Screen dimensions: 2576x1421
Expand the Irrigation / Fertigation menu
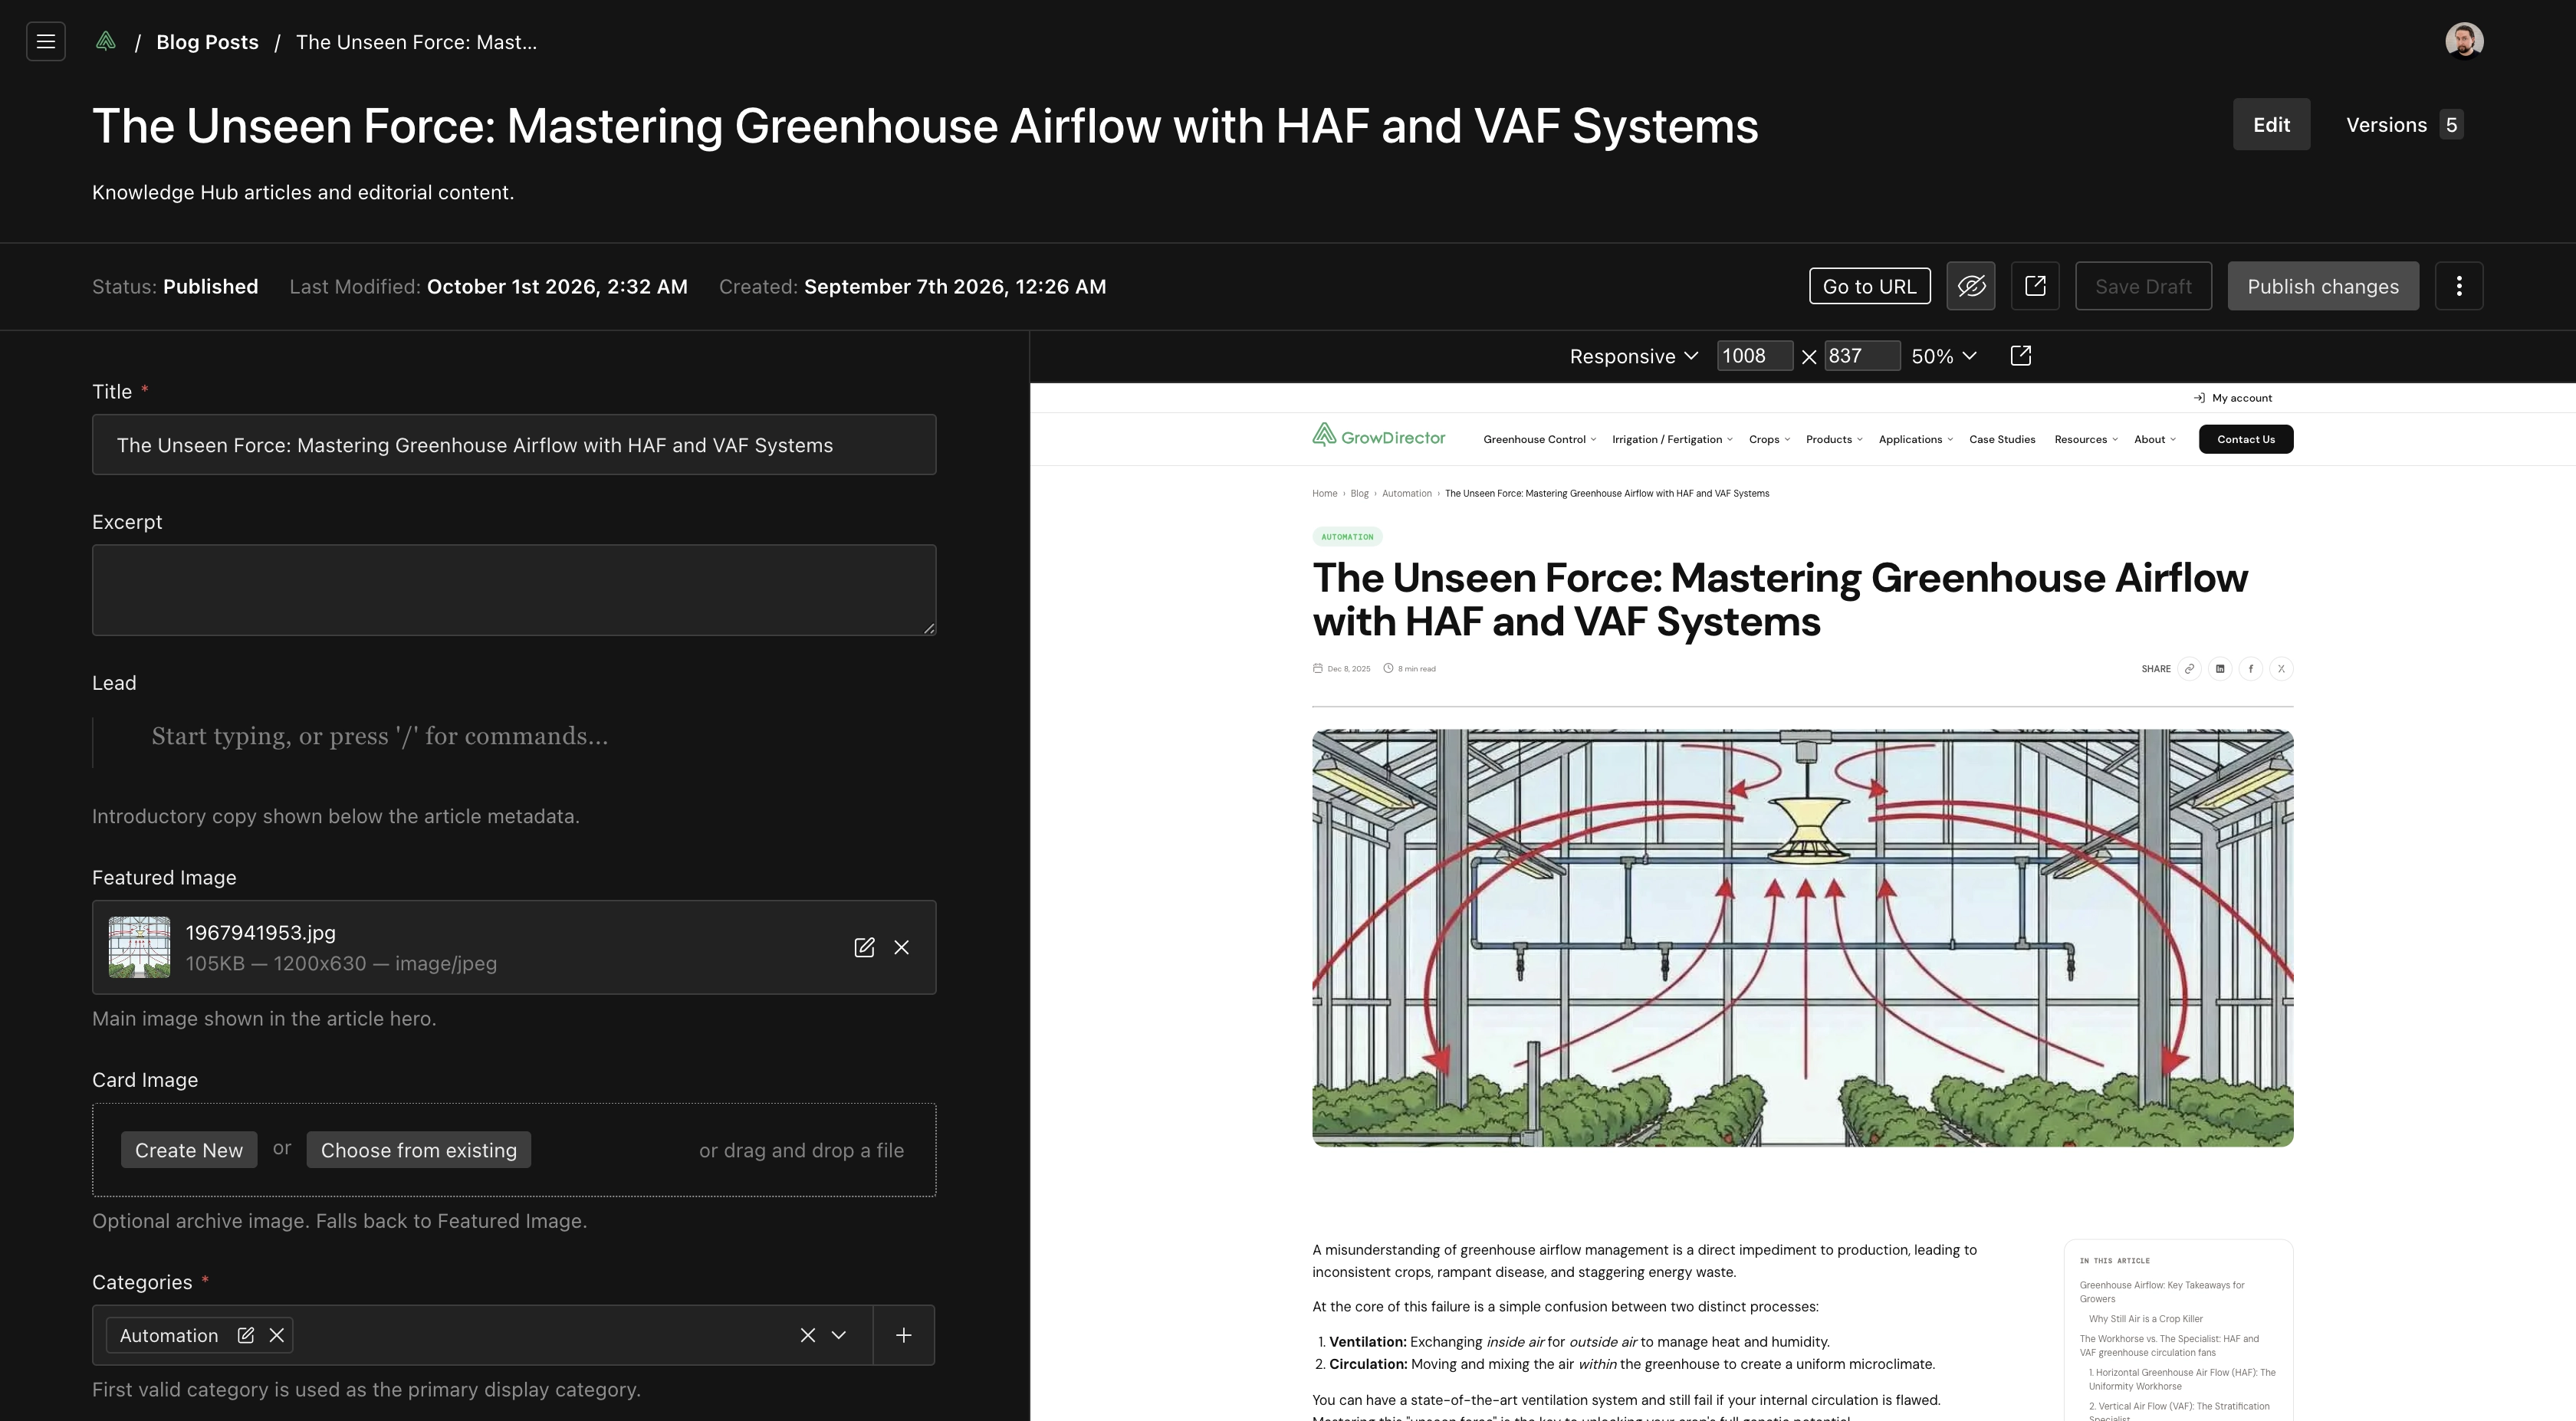click(1673, 439)
